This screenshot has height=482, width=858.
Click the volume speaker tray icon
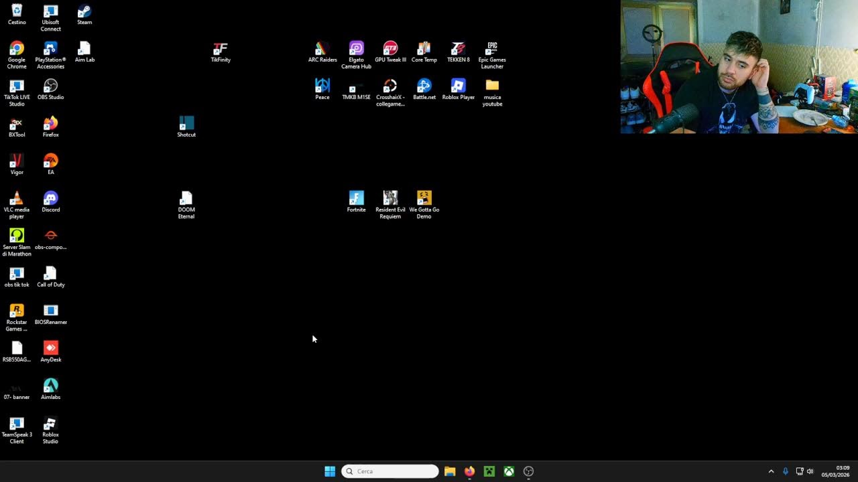click(810, 471)
